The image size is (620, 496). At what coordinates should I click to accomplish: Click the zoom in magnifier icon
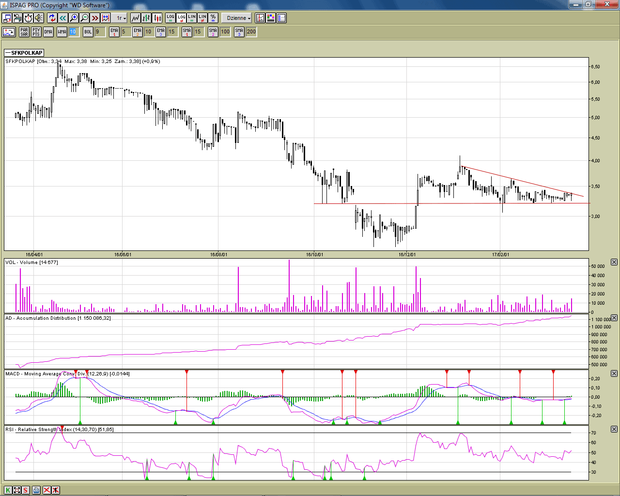point(74,18)
